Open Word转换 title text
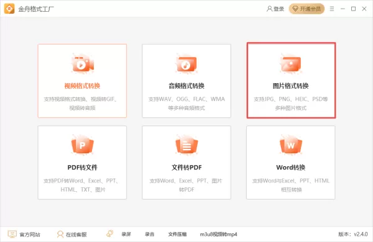This screenshot has width=373, height=242. coord(291,168)
